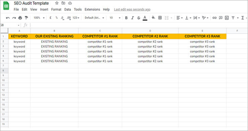Viewport: 248px width, 131px height.
Task: Click 'Last edit was seconds ago' link
Action: 132,9
